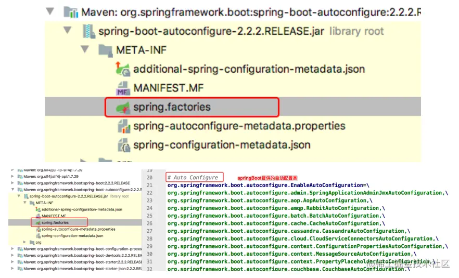The image size is (459, 278).
Task: Click the spring-boot:2.2.2.RELEASE library icon beside the editor
Action: 20,183
